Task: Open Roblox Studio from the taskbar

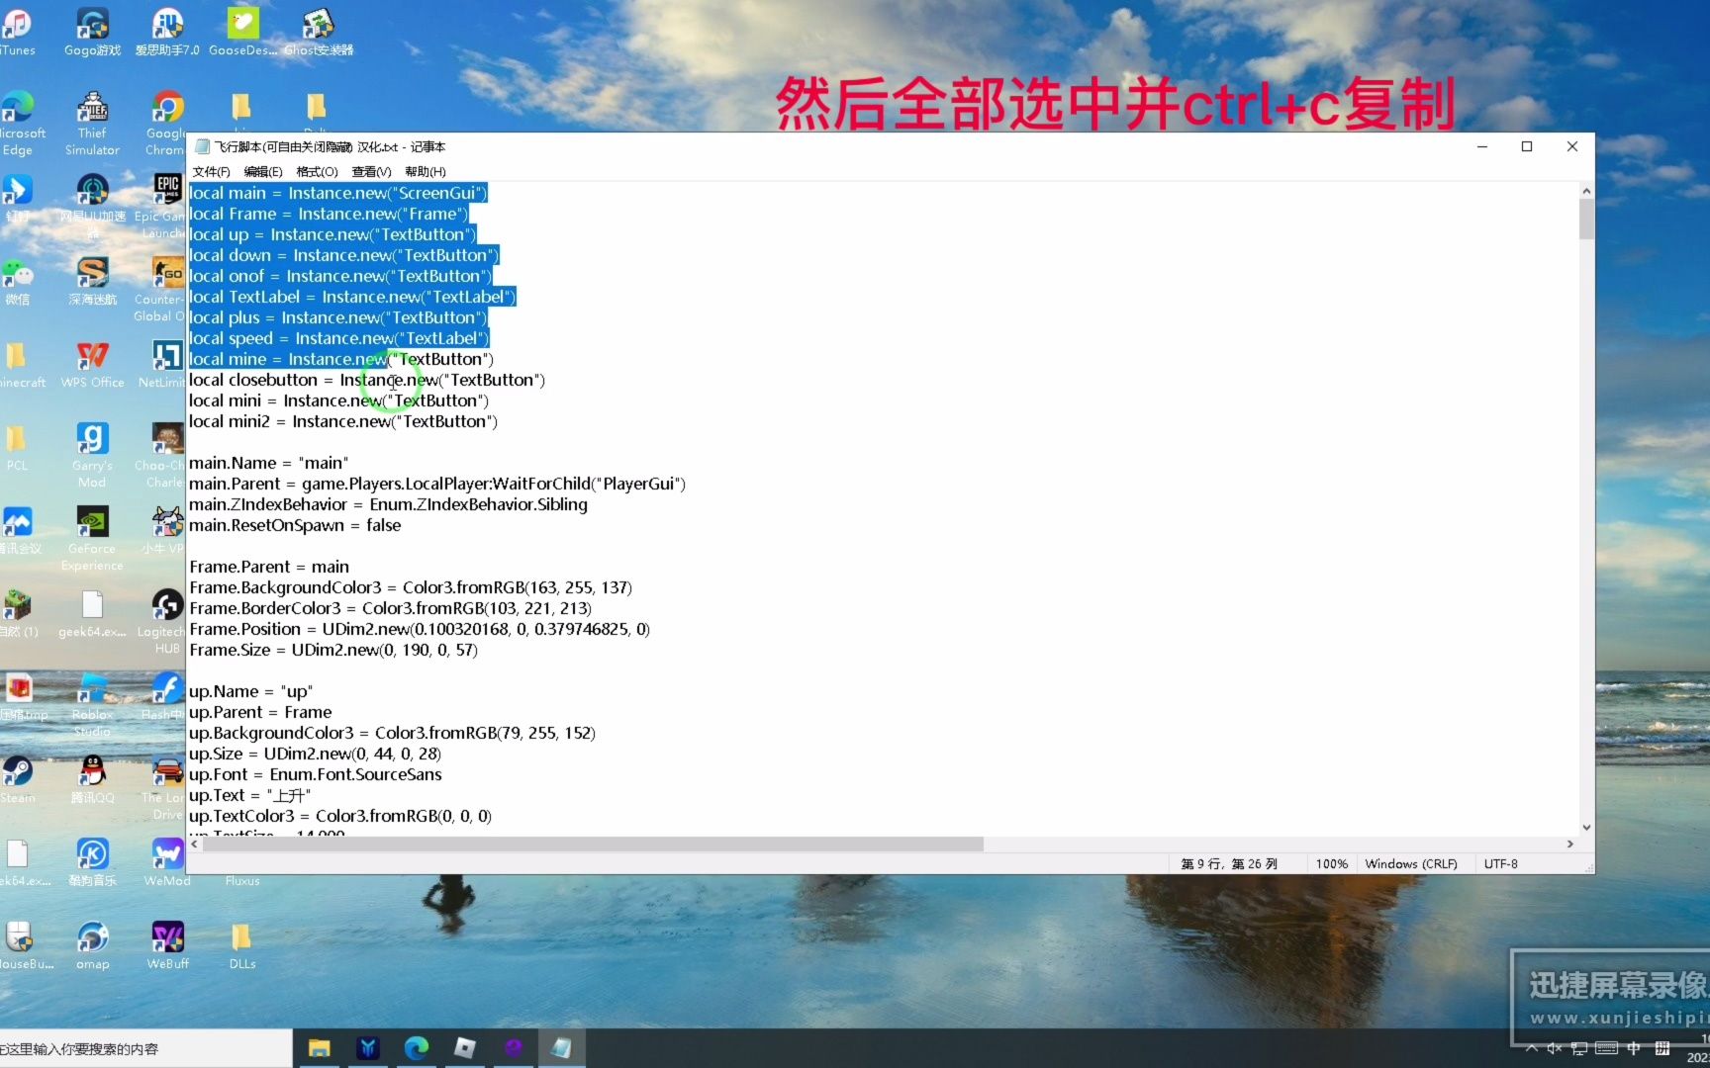Action: point(465,1047)
